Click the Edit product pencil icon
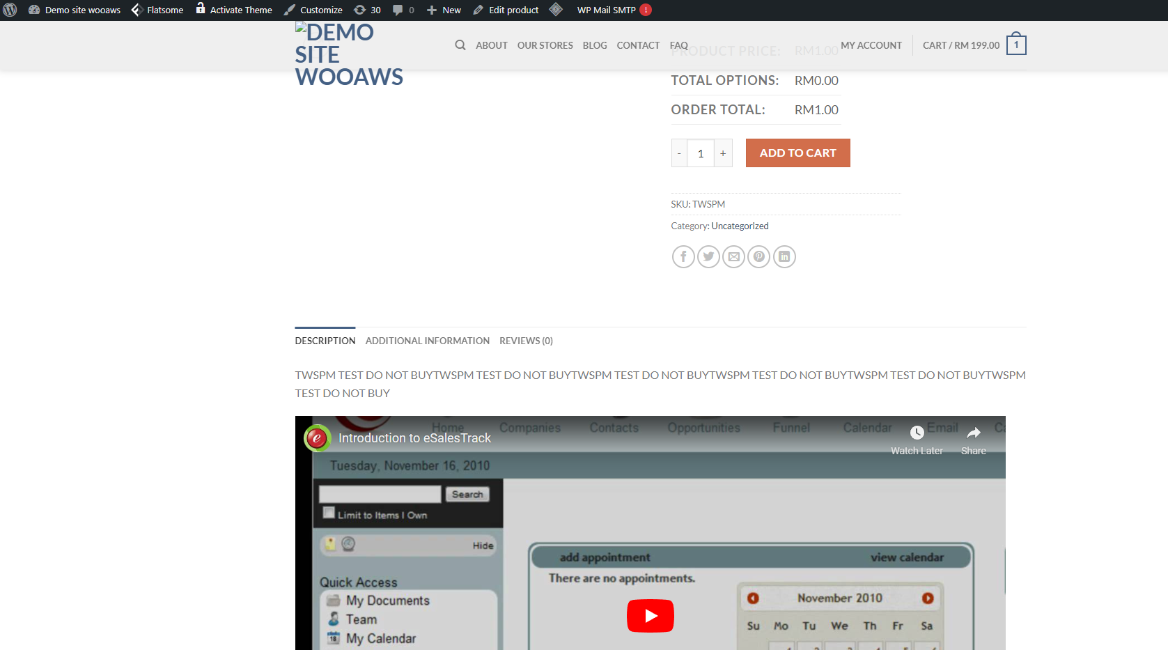Screen dimensions: 1168x650 pos(478,10)
